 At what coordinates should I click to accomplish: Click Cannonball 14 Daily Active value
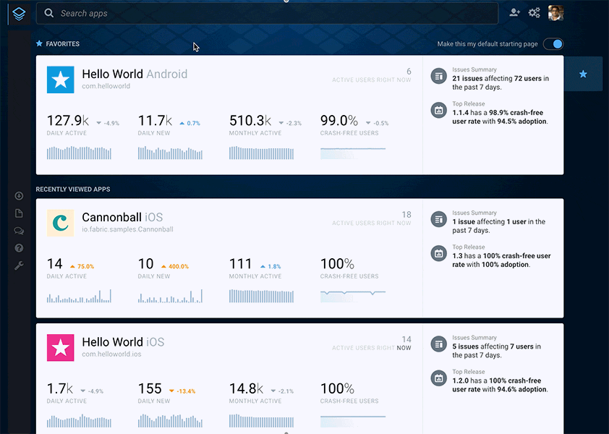[55, 264]
